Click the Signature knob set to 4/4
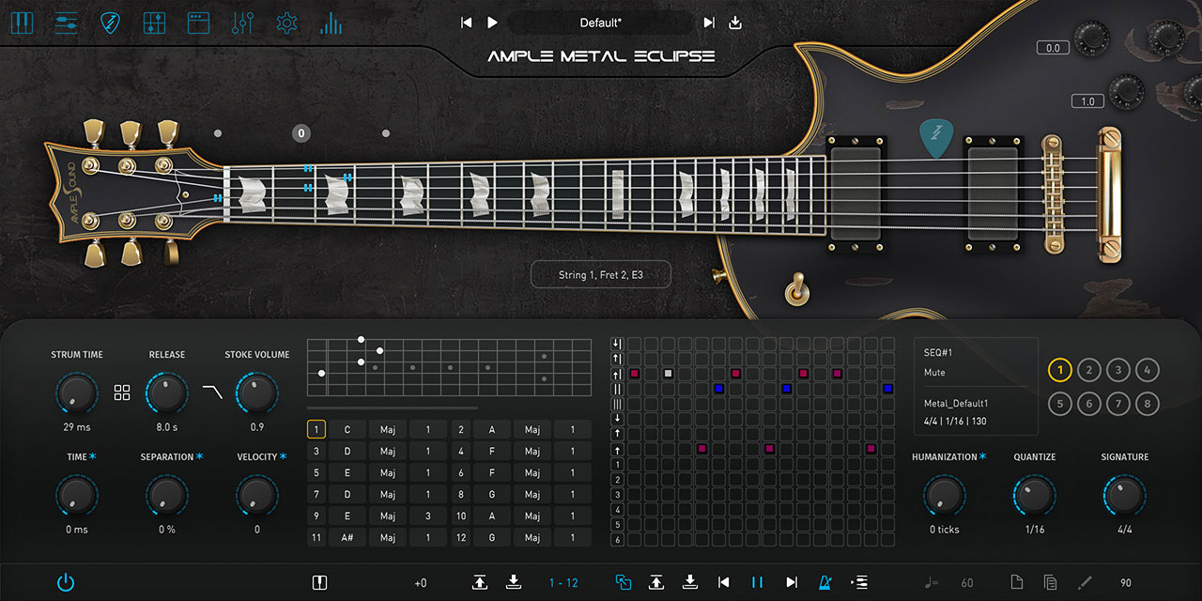The width and height of the screenshot is (1202, 601). pos(1124,495)
